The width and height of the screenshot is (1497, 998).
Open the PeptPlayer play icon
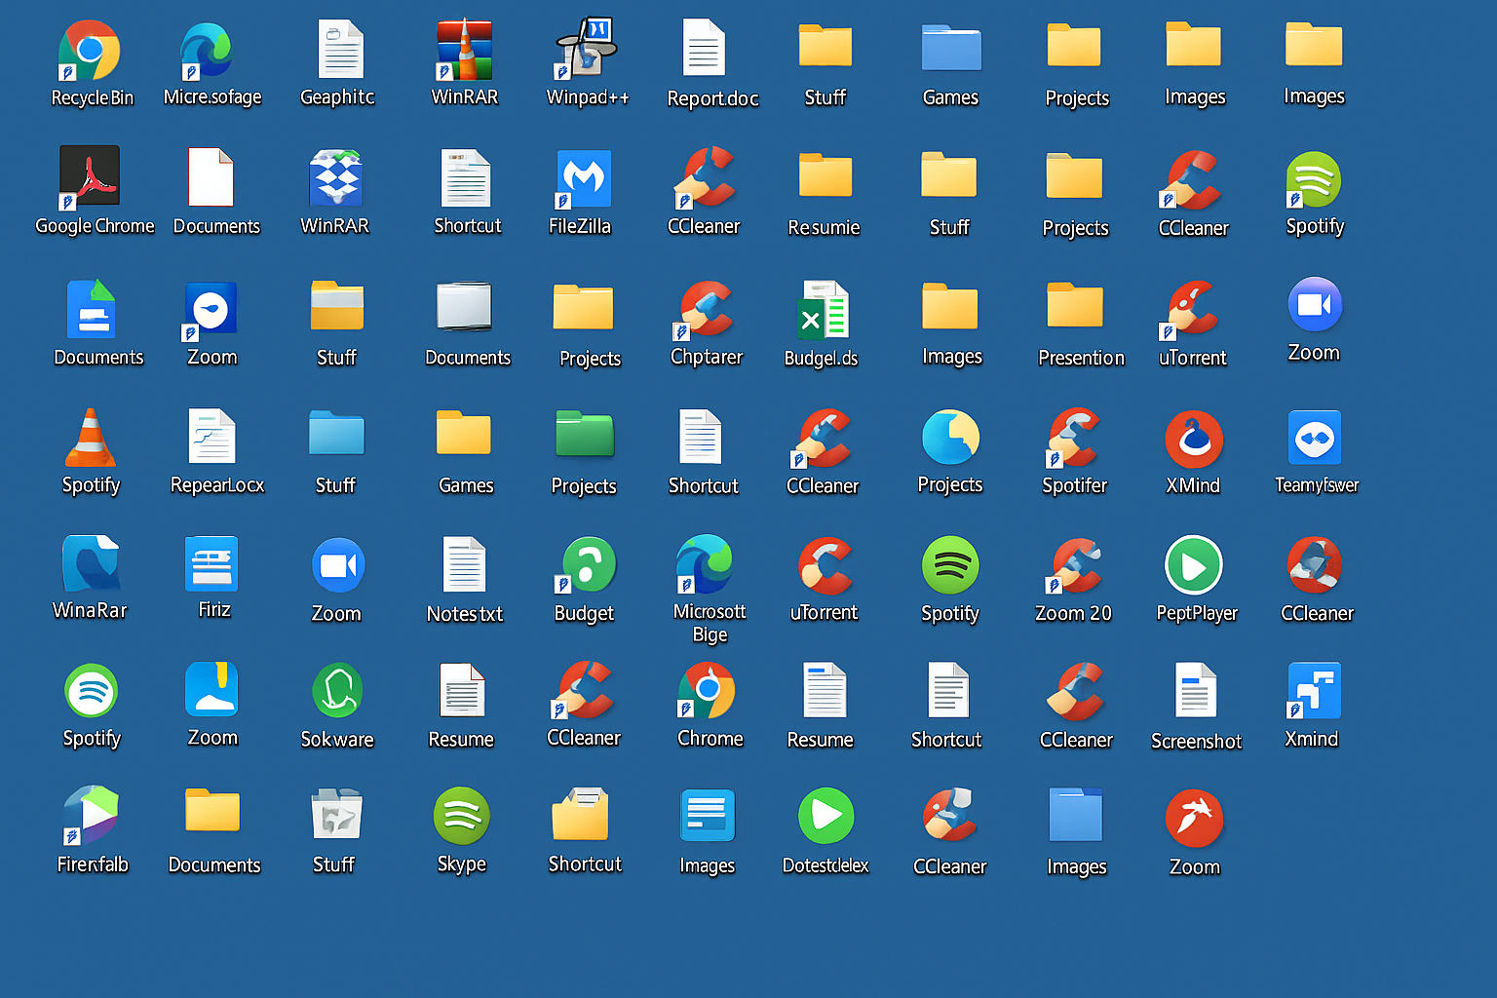[x=1194, y=564]
